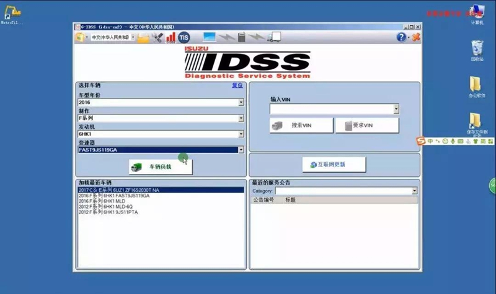496x294 pixels.
Task: Expand the VIN input dropdown arrow
Action: click(396, 109)
